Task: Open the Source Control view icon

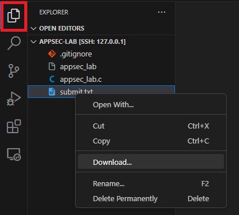Action: 14,71
